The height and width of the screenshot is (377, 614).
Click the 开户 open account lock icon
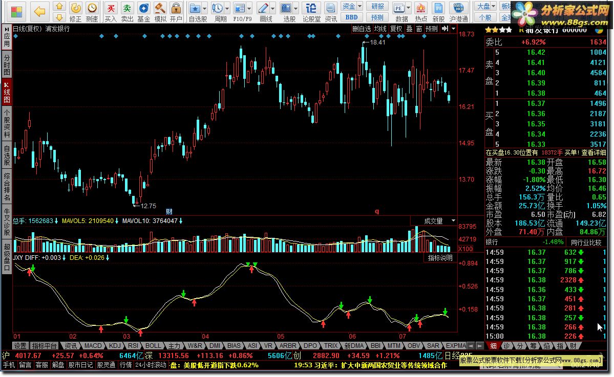(176, 12)
